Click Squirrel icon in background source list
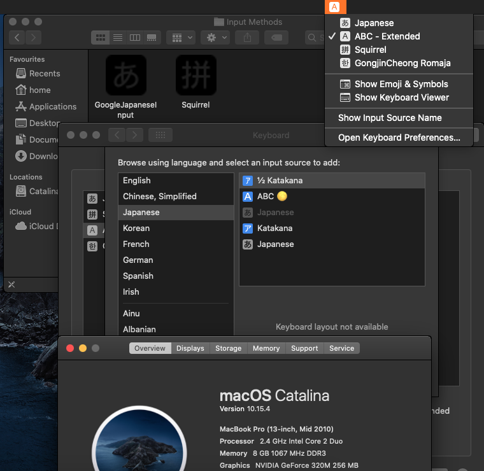 pos(92,214)
